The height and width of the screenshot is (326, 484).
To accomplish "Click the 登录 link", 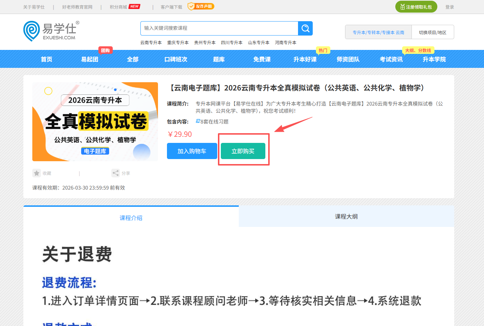I will pyautogui.click(x=450, y=7).
